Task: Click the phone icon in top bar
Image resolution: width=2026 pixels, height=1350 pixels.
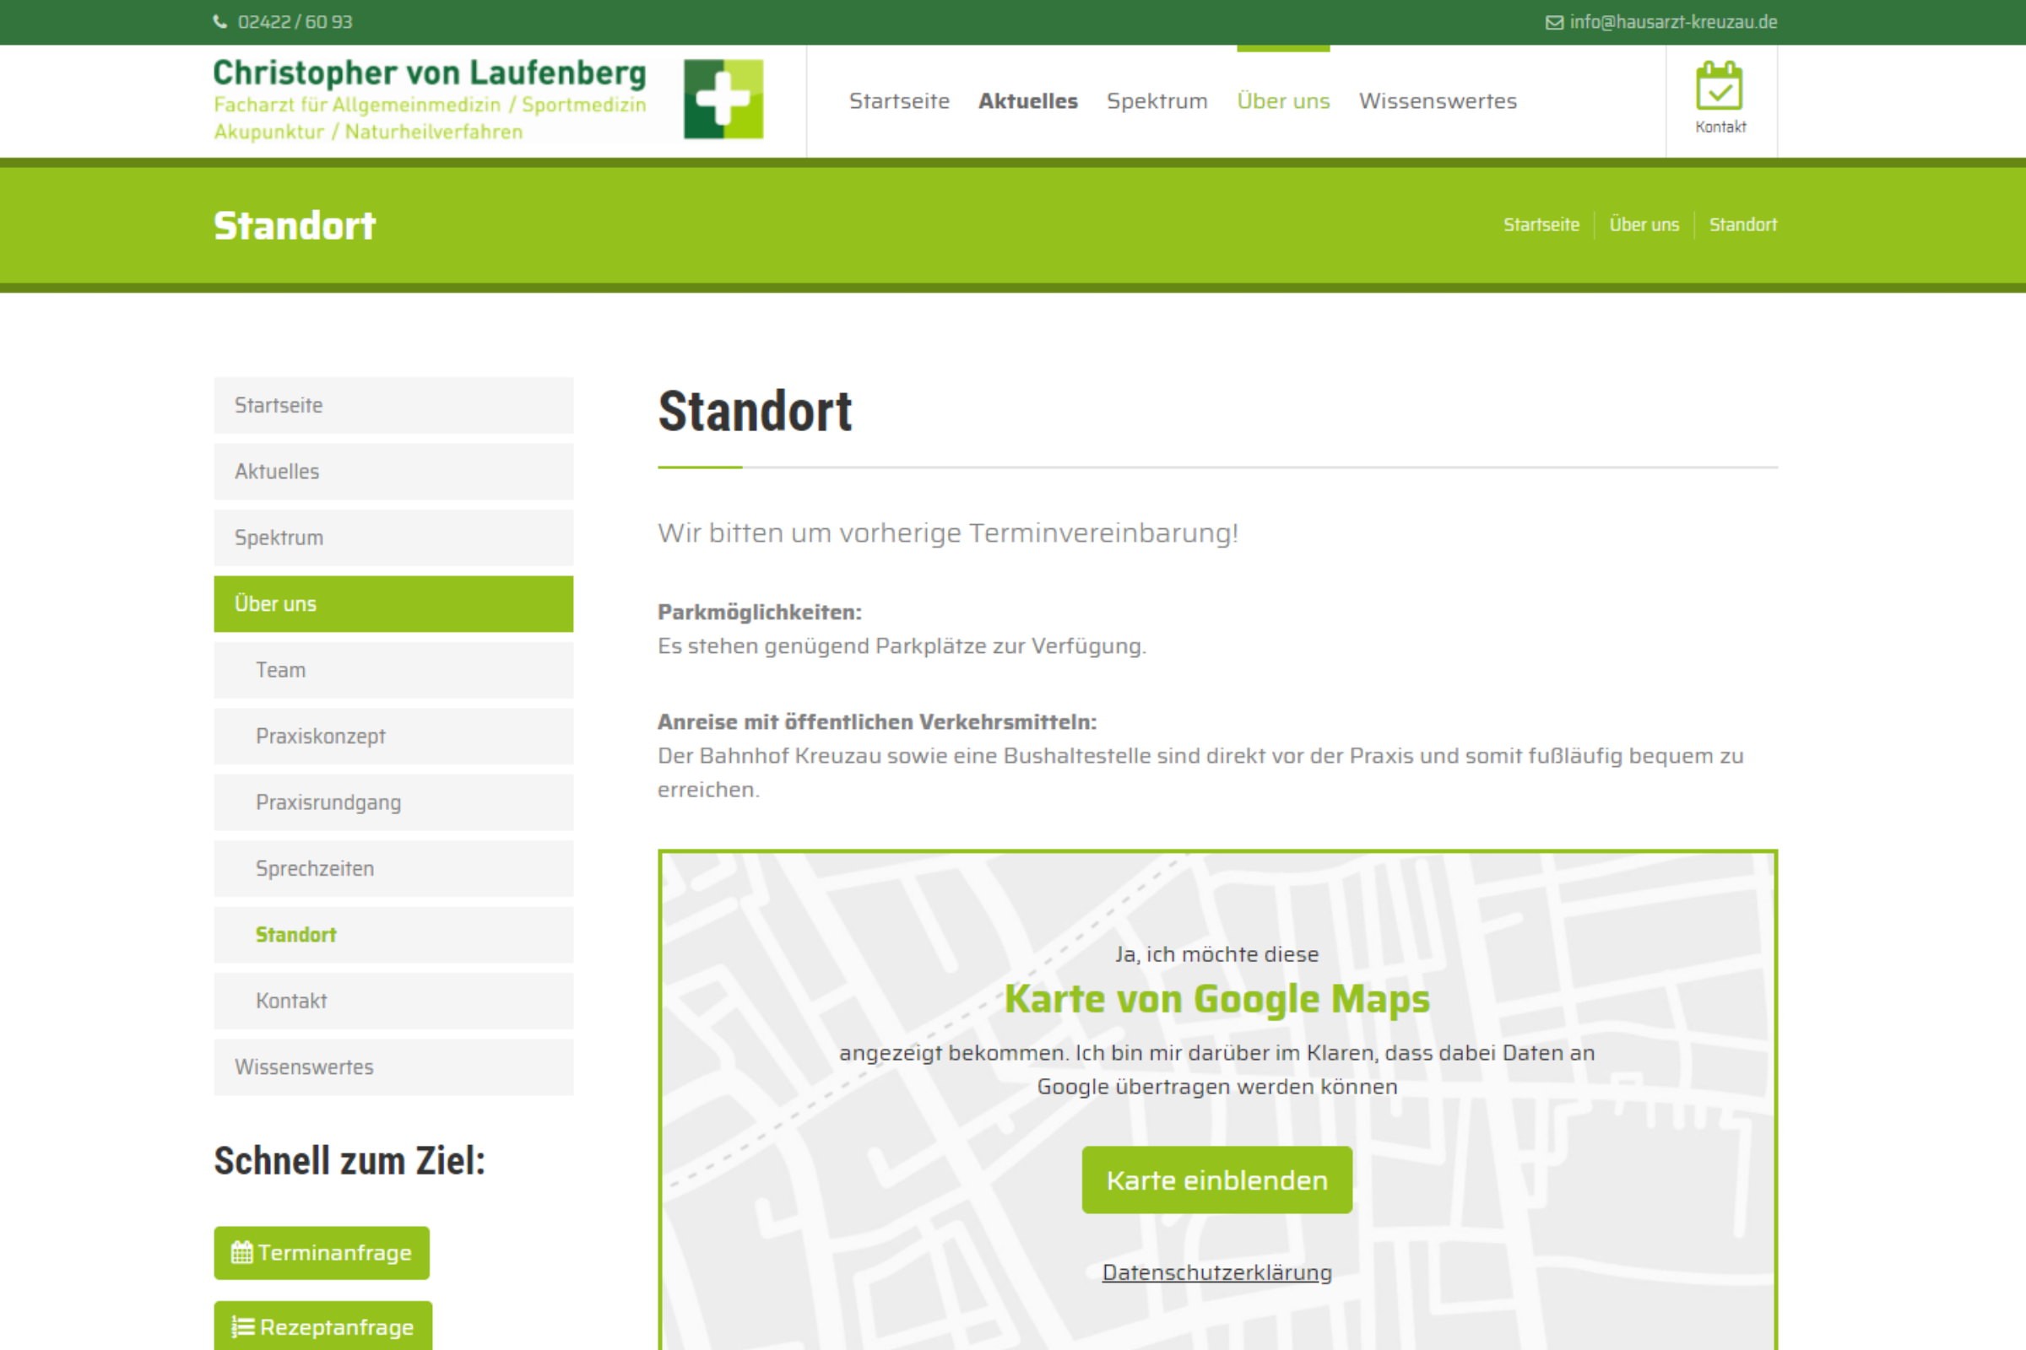Action: point(219,23)
